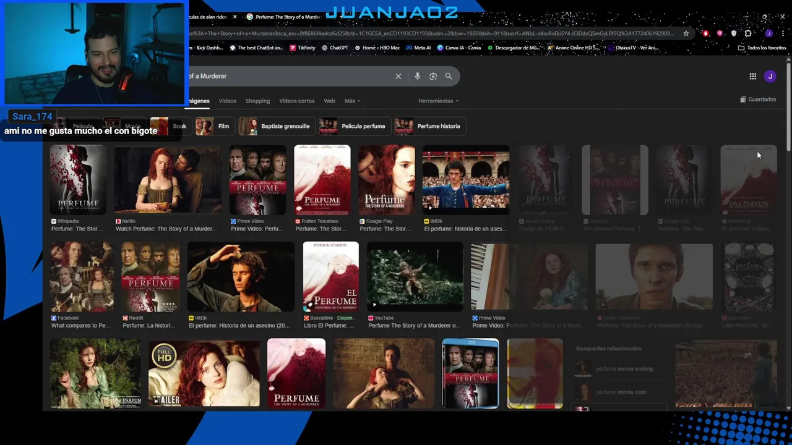Click the shield extension icon in toolbar
The width and height of the screenshot is (792, 445).
[734, 33]
